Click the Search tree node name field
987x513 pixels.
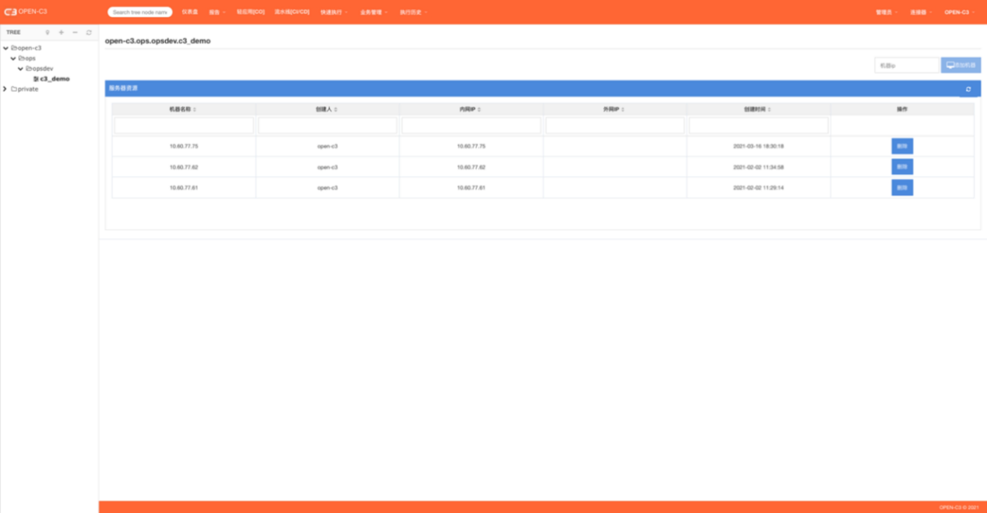coord(140,12)
